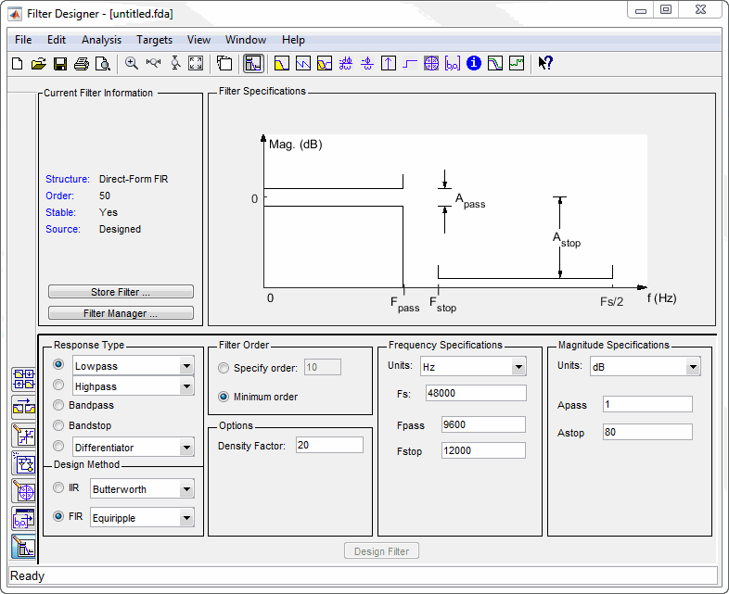This screenshot has height=594, width=729.
Task: Select the Highpass response type
Action: tap(58, 385)
